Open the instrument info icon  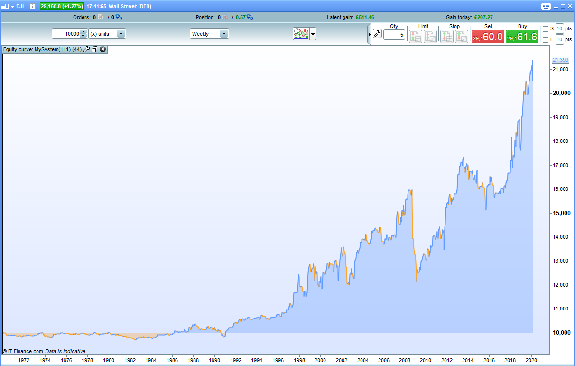[33, 6]
